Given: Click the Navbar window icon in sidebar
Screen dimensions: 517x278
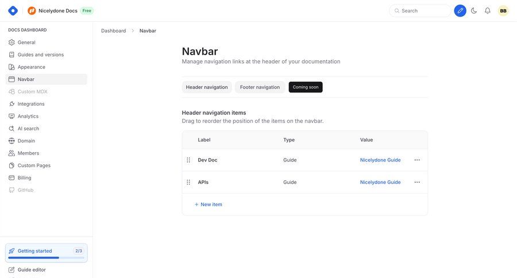Looking at the screenshot, I should [11, 79].
